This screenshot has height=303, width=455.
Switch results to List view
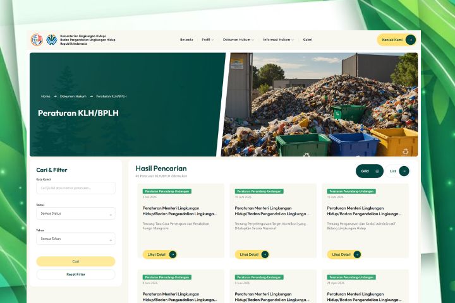tap(397, 171)
